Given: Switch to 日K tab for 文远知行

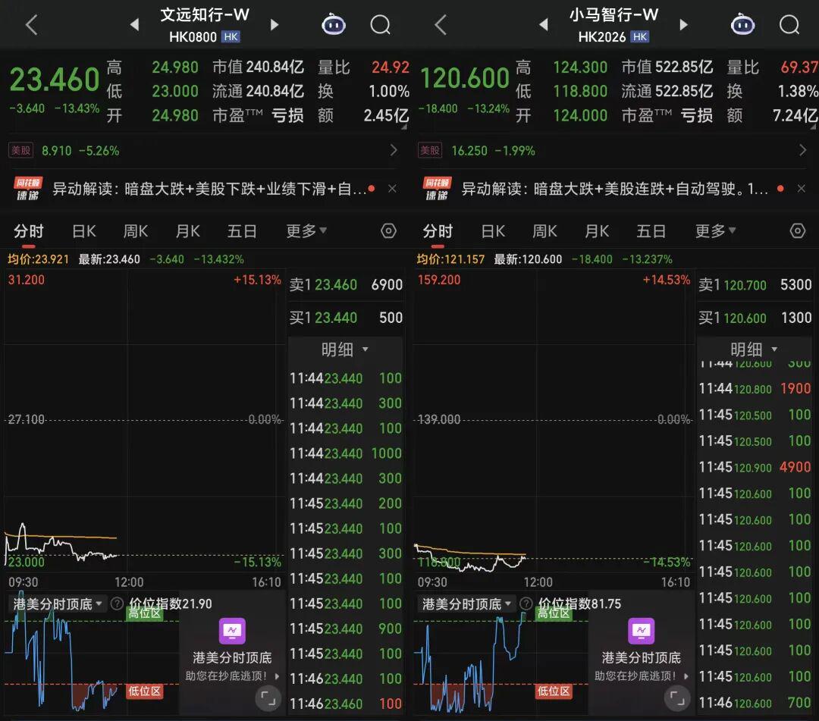Looking at the screenshot, I should point(84,231).
